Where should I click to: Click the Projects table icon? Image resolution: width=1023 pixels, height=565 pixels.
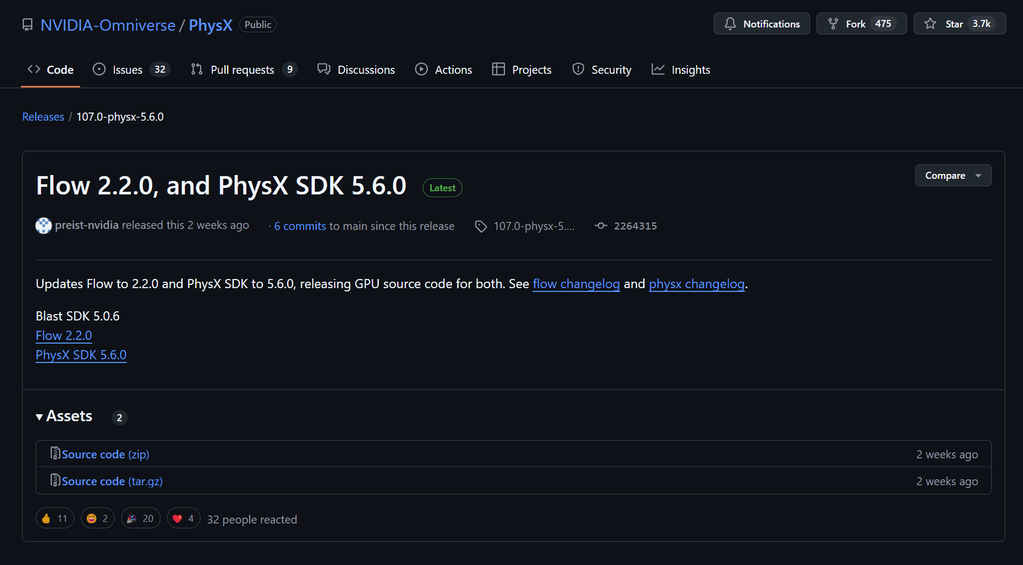point(499,69)
